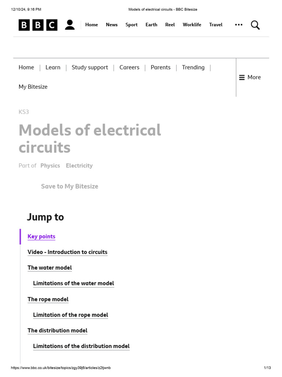Expand the three-dot more menu
This screenshot has width=282, height=377.
pos(239,25)
